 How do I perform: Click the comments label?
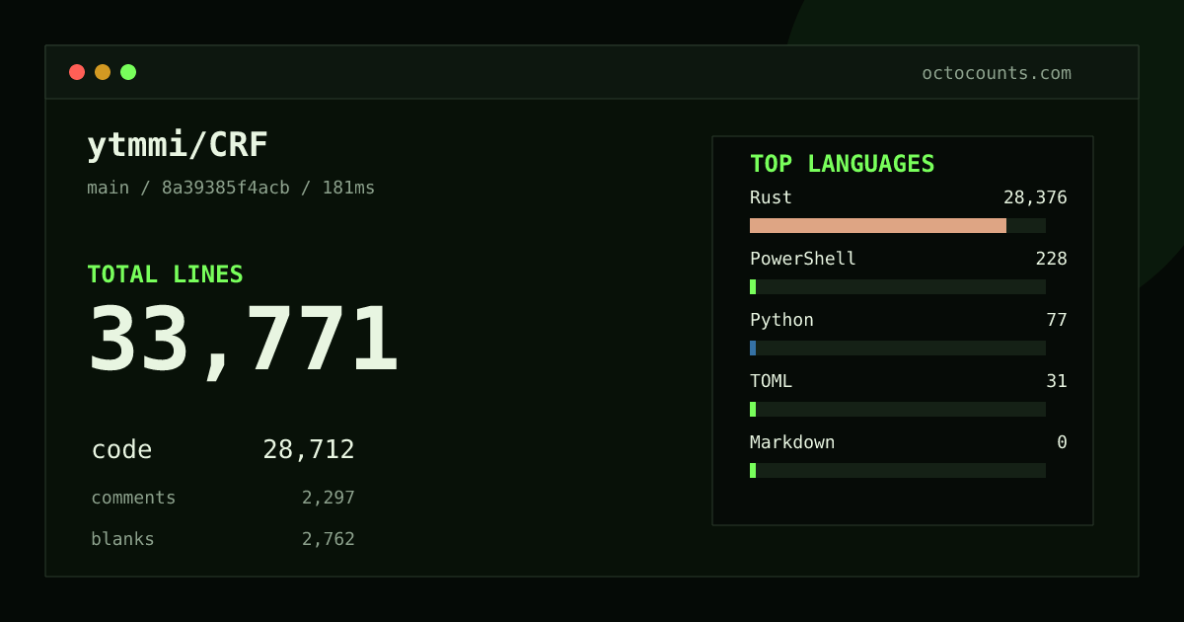pyautogui.click(x=133, y=498)
